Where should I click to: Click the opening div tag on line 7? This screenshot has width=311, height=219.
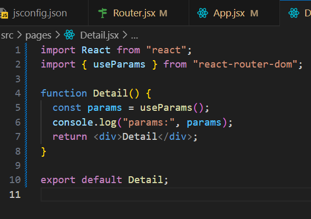pyautogui.click(x=108, y=137)
